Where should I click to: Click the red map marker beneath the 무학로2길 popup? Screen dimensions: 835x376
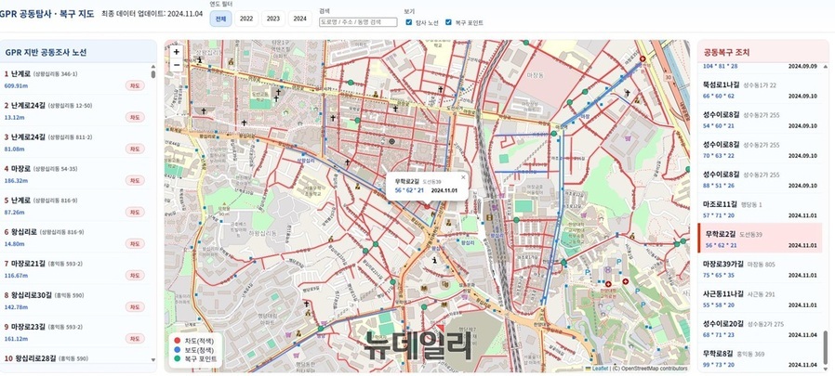pos(427,206)
